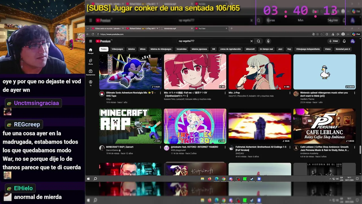Viewport: 362px width, 204px height.
Task: Open Suscripciones in the sidebar
Action: (x=90, y=73)
